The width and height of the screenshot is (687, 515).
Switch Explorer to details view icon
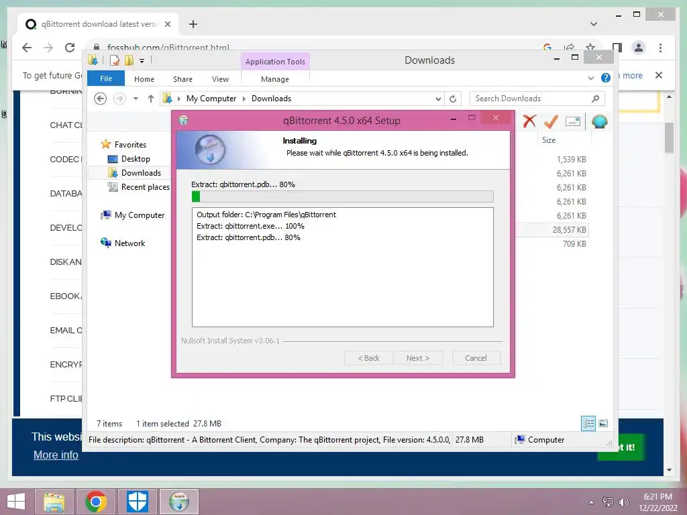[588, 423]
